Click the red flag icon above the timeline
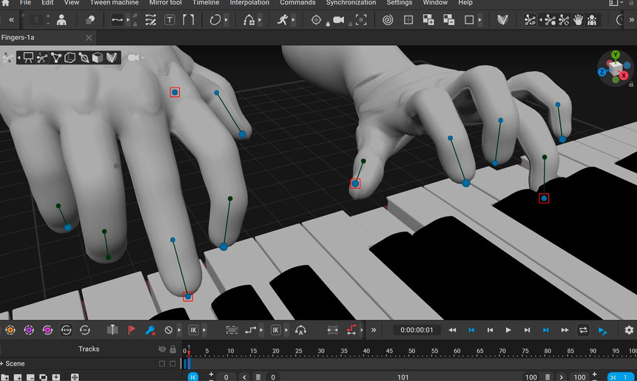637x381 pixels. (131, 330)
